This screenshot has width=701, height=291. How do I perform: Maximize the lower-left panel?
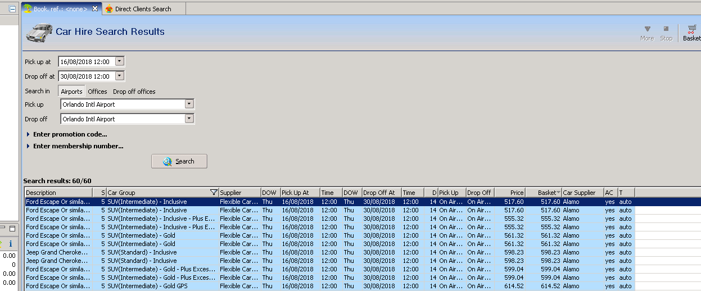pos(12,228)
